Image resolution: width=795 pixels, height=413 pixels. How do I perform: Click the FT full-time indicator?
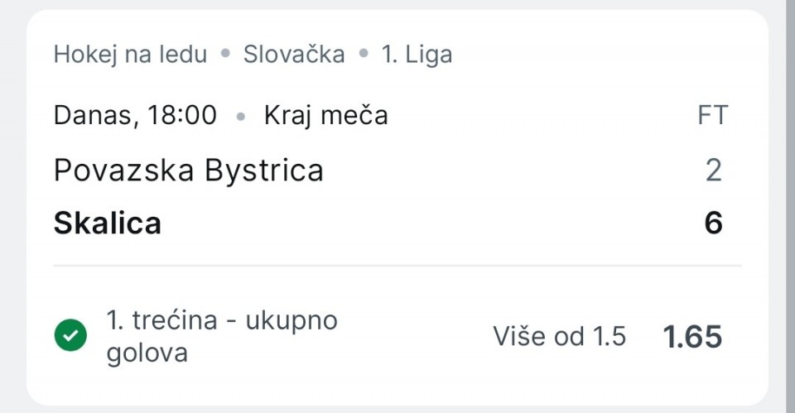712,115
